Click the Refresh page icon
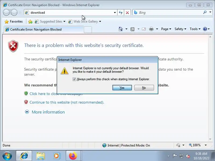This screenshot has width=215, height=161. [x=121, y=13]
